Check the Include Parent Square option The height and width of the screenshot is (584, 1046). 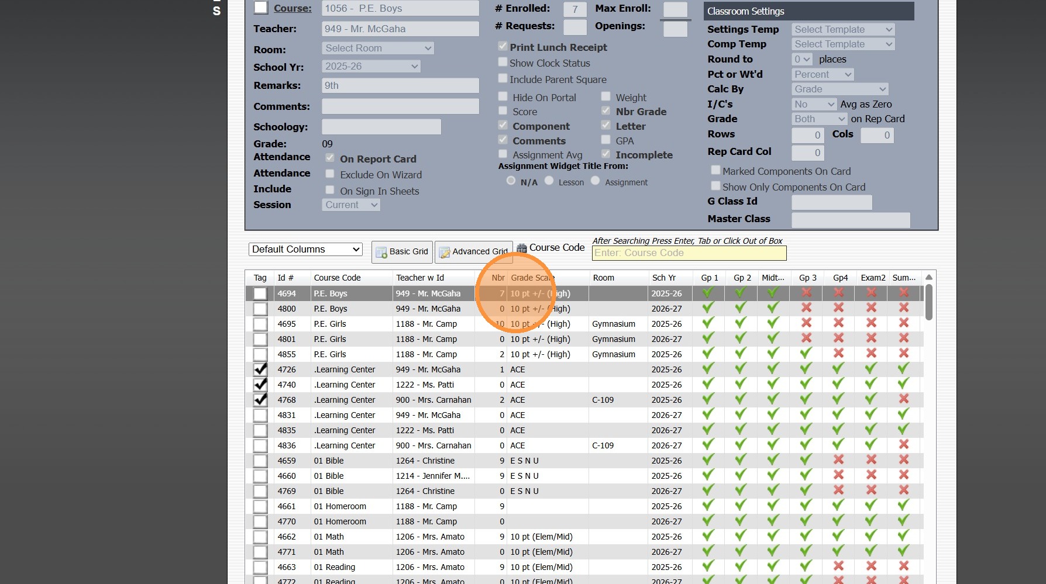(x=503, y=78)
